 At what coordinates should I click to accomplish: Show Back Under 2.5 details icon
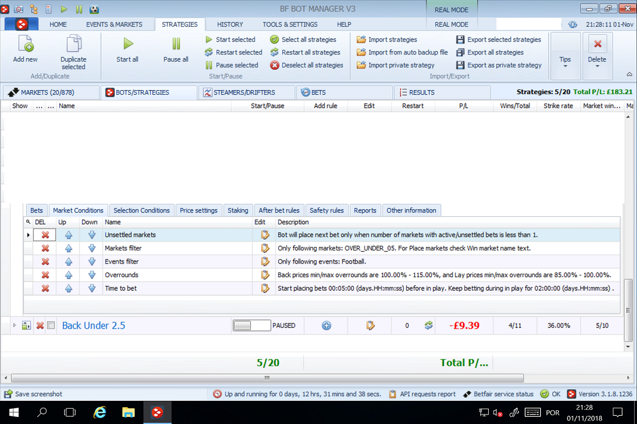tap(27, 326)
